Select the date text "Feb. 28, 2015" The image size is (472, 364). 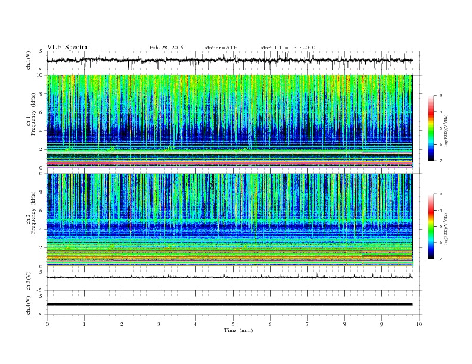166,48
